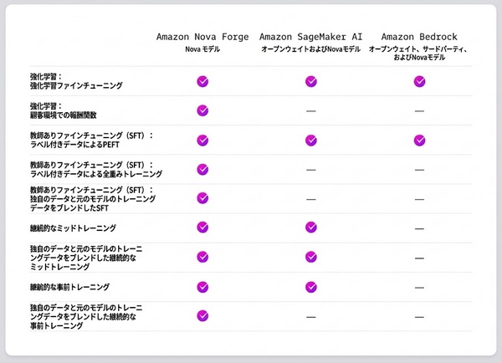Click the Novaモデル subtitle under Nova Forge

(x=202, y=49)
